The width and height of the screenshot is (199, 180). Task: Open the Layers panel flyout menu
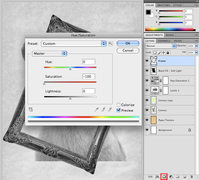click(x=196, y=41)
